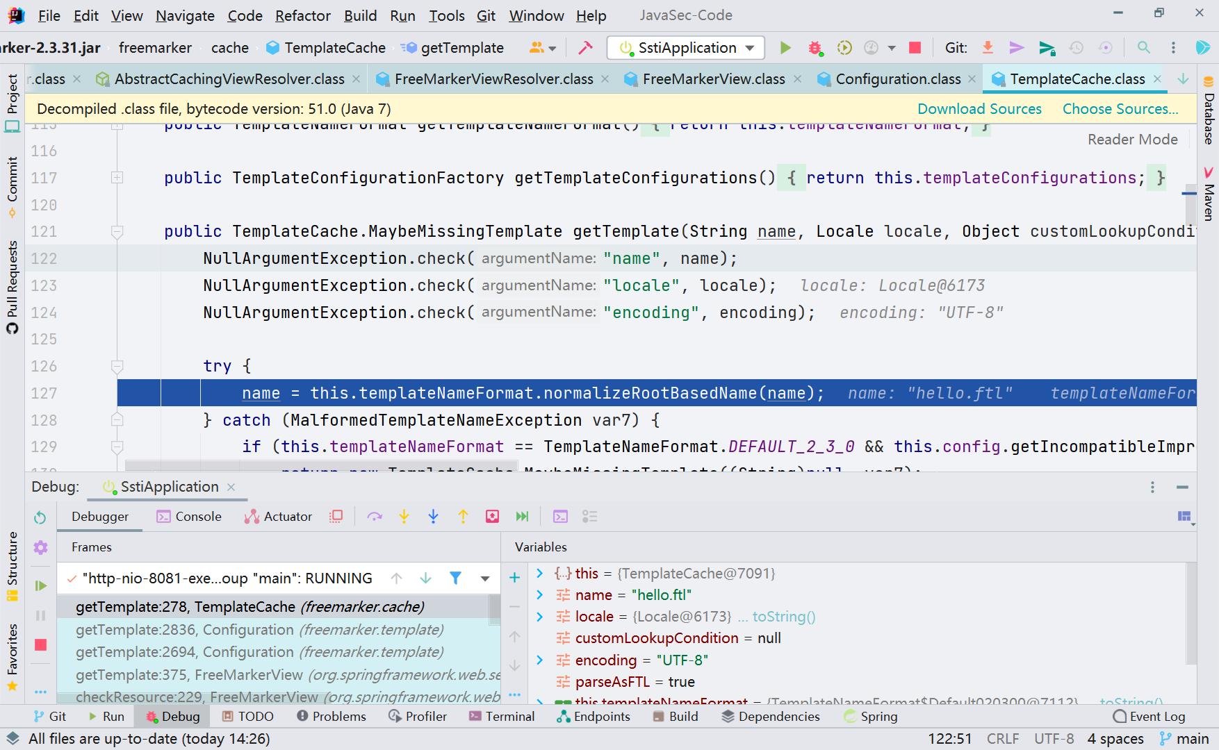Stop the running SstiApplication
The image size is (1219, 750).
(915, 47)
